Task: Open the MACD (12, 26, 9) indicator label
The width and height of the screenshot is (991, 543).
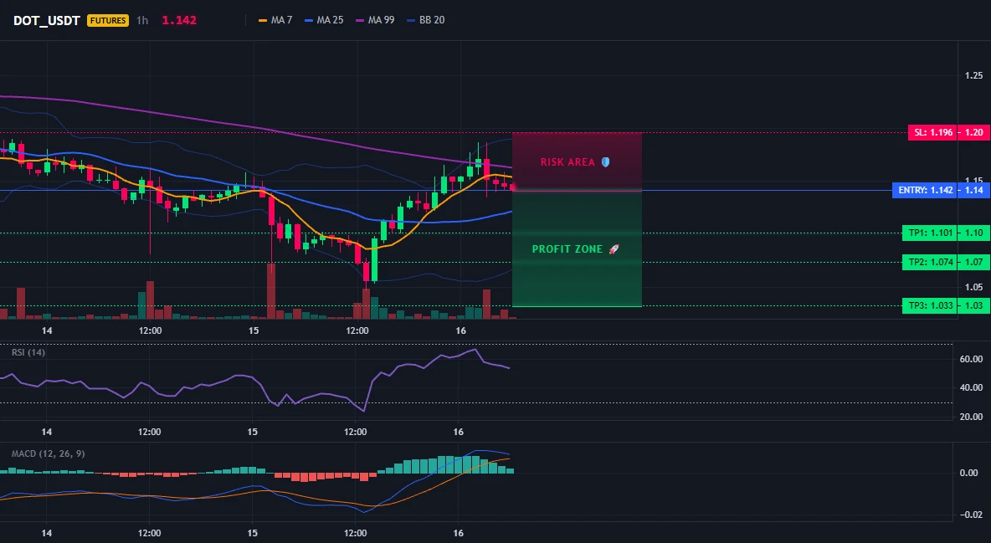Action: [48, 453]
